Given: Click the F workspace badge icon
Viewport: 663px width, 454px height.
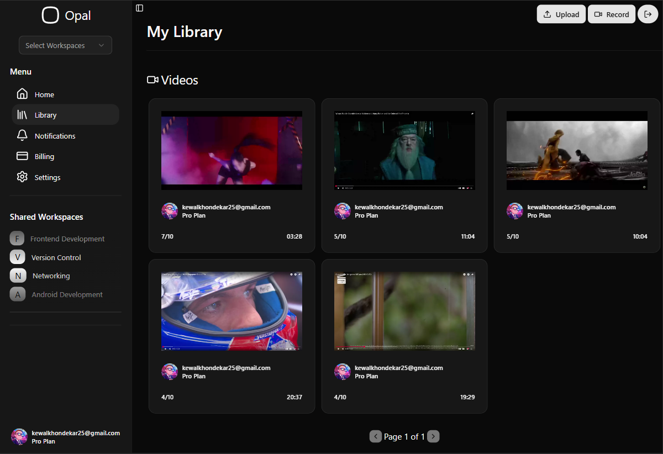Looking at the screenshot, I should coord(18,239).
